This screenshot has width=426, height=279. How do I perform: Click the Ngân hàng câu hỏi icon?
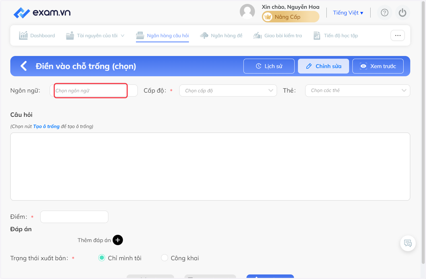pos(140,35)
